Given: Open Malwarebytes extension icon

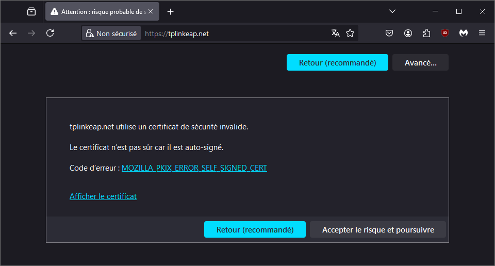Looking at the screenshot, I should coord(464,33).
